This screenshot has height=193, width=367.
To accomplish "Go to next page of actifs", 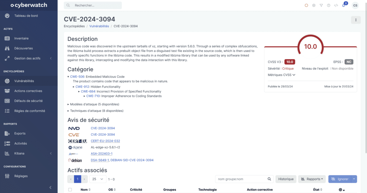I will (84, 179).
